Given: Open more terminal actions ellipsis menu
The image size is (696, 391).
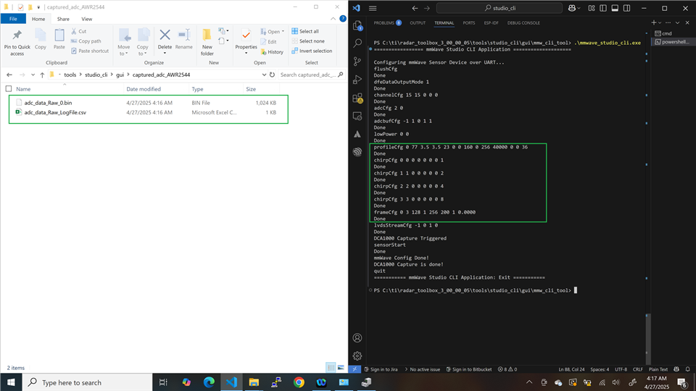Looking at the screenshot, I should (x=668, y=22).
